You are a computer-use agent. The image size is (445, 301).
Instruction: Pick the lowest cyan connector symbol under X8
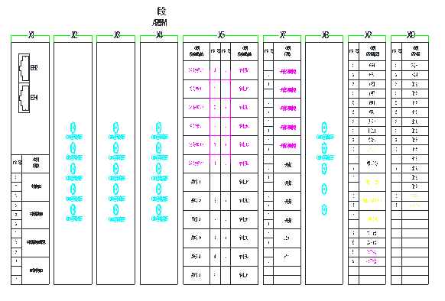[x=324, y=209]
